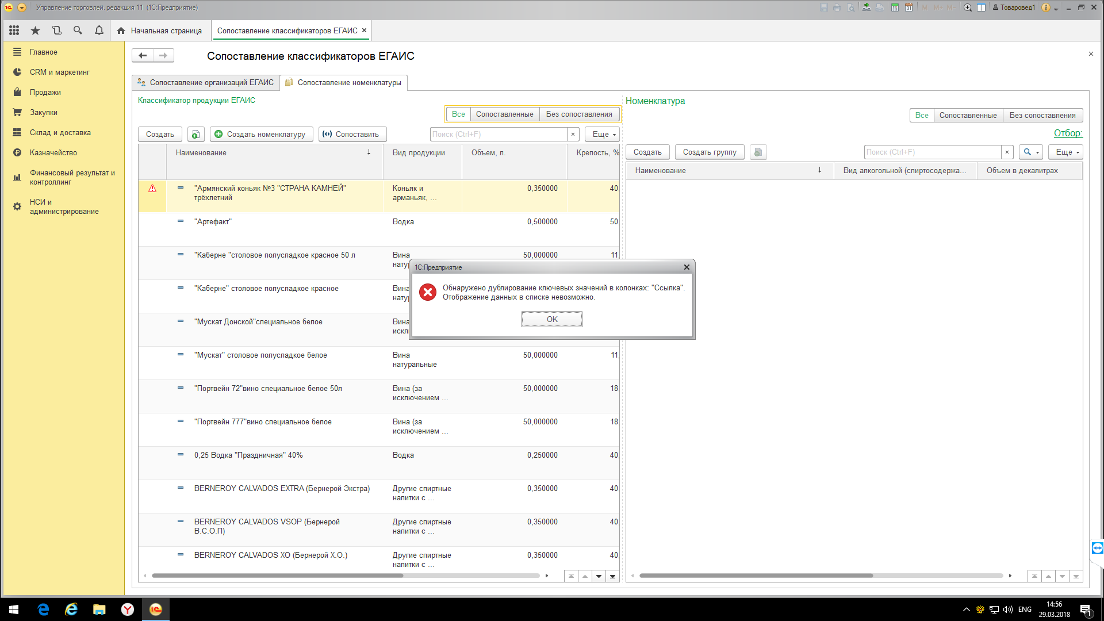
Task: Click the calculator icon in the title bar
Action: point(895,7)
